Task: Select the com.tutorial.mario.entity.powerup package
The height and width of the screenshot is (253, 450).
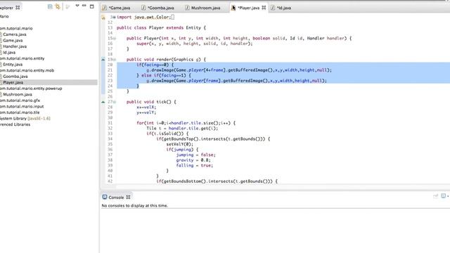Action: 31,89
